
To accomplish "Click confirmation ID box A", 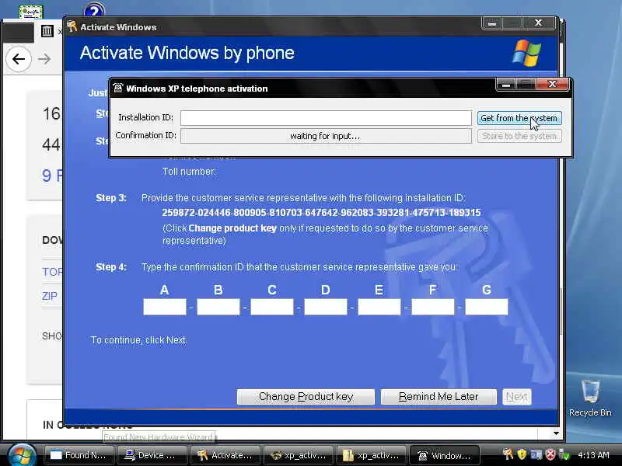I will (165, 307).
